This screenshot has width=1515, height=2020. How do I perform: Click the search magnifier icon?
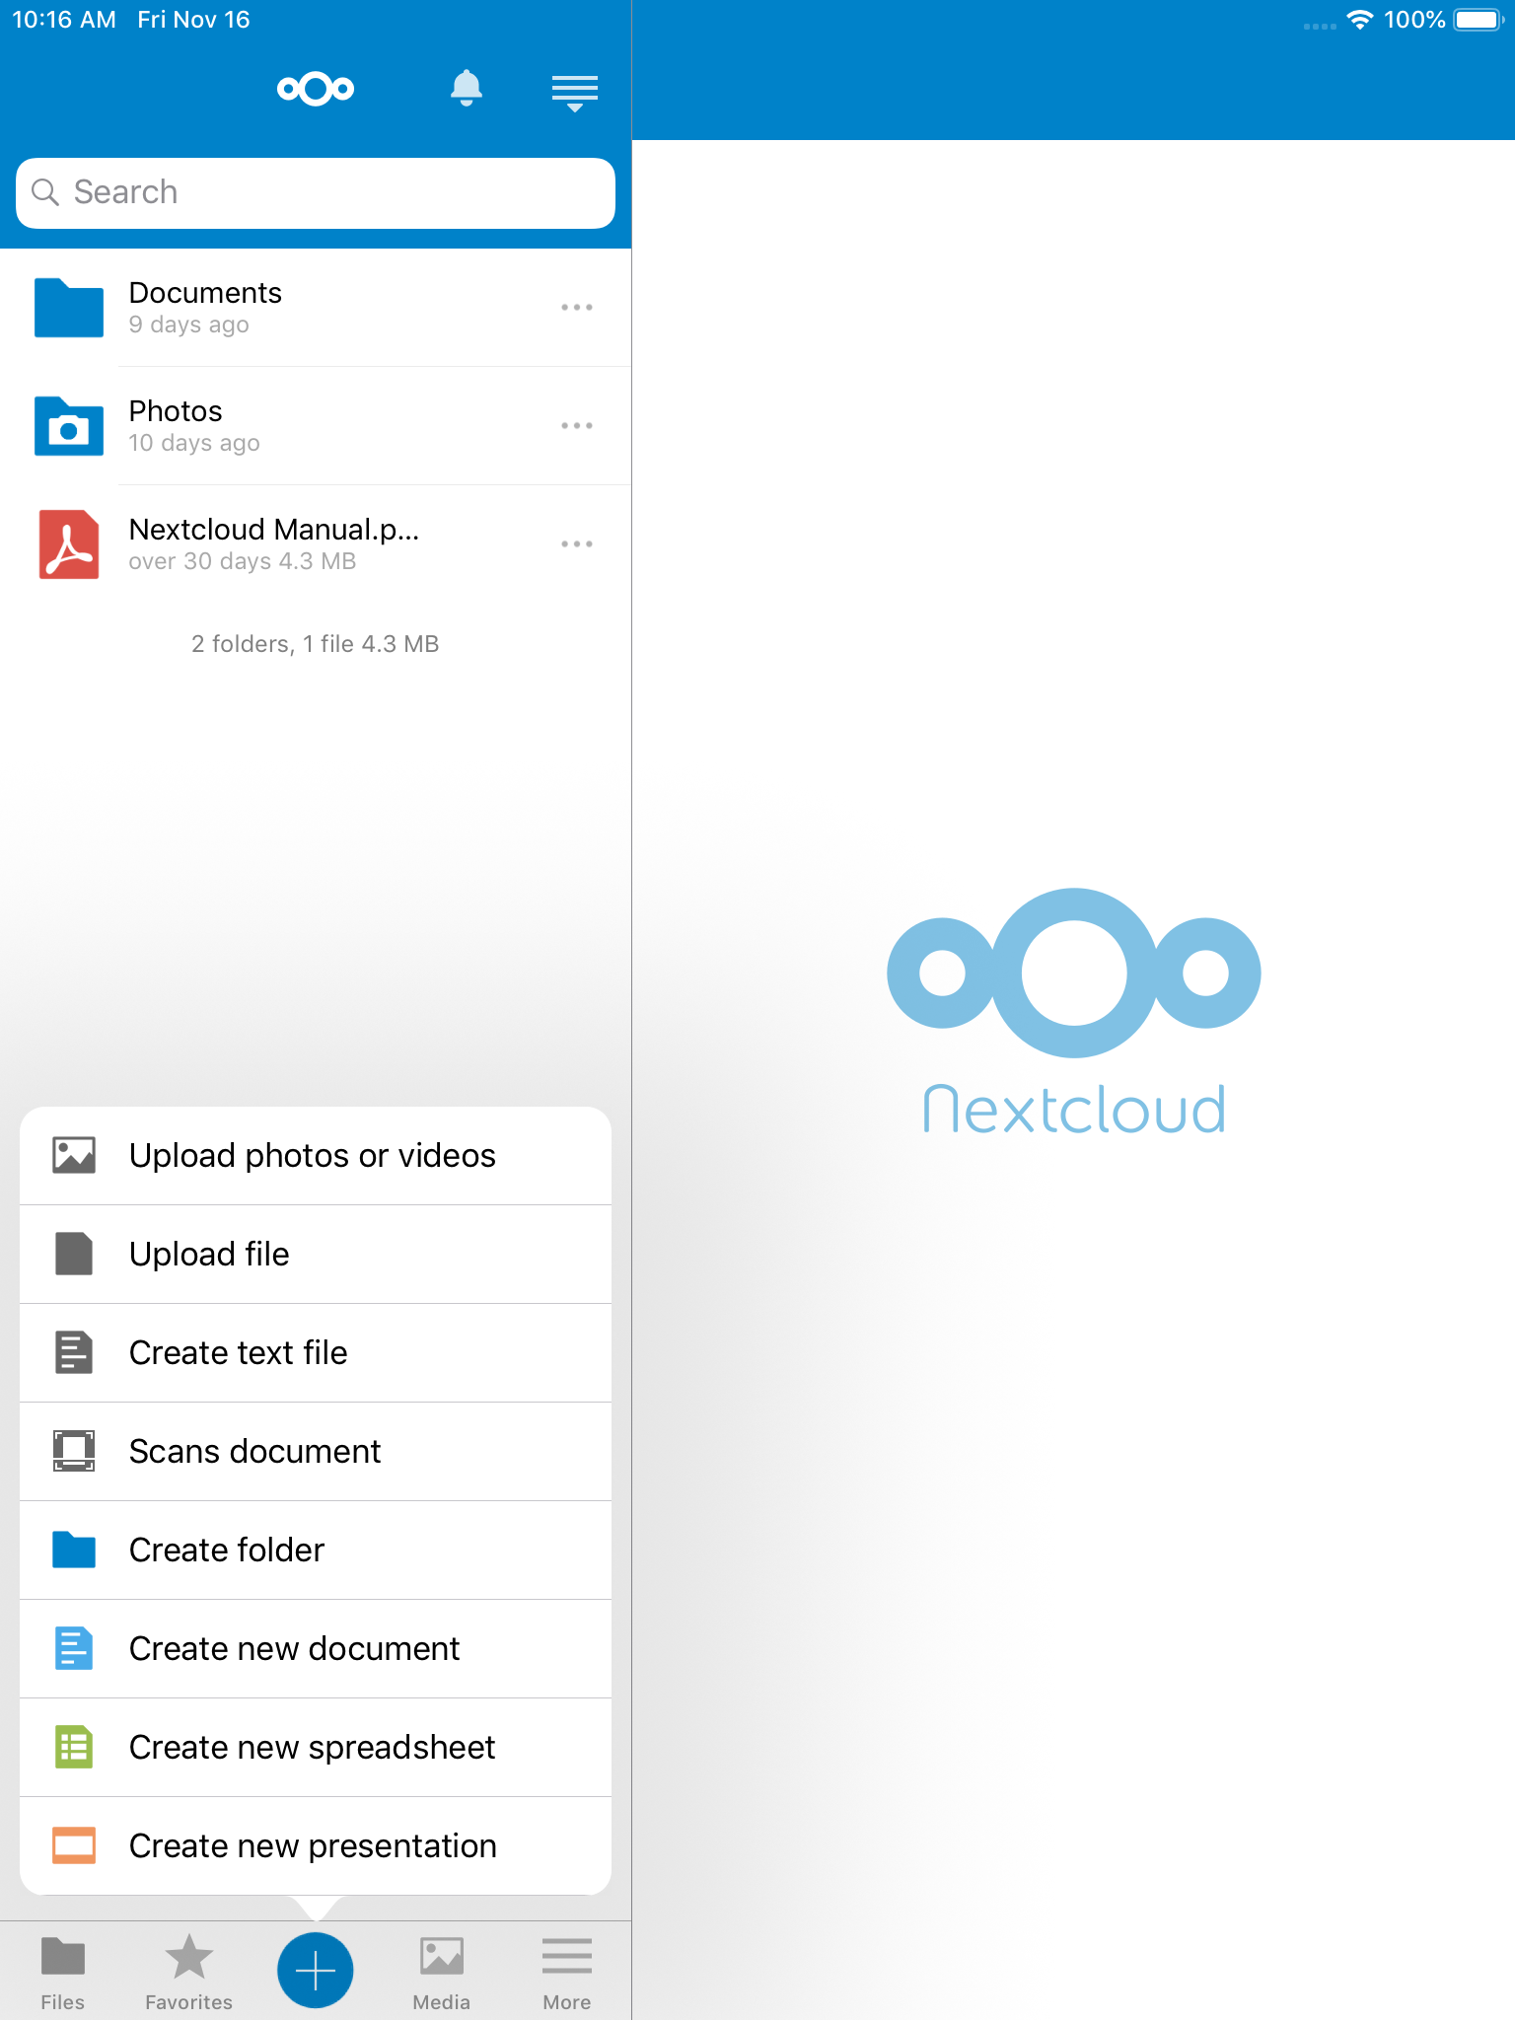pos(45,192)
